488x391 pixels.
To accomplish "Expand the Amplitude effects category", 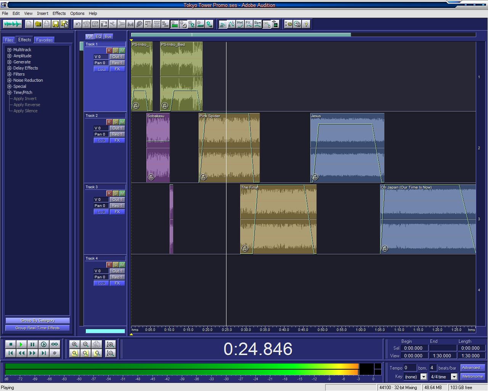I will (x=10, y=56).
